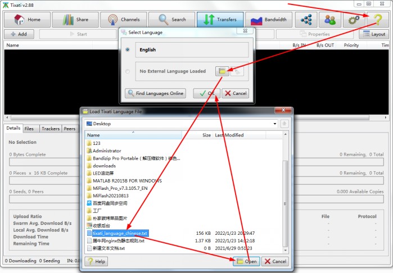Confirm Select Language with OK
Image resolution: width=393 pixels, height=273 pixels.
point(206,93)
